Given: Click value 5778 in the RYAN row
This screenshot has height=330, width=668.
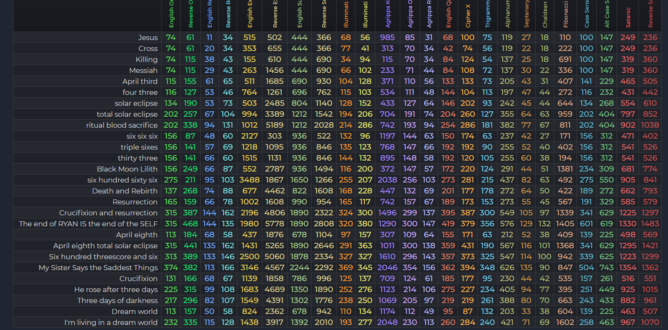Looking at the screenshot, I should pos(275,224).
